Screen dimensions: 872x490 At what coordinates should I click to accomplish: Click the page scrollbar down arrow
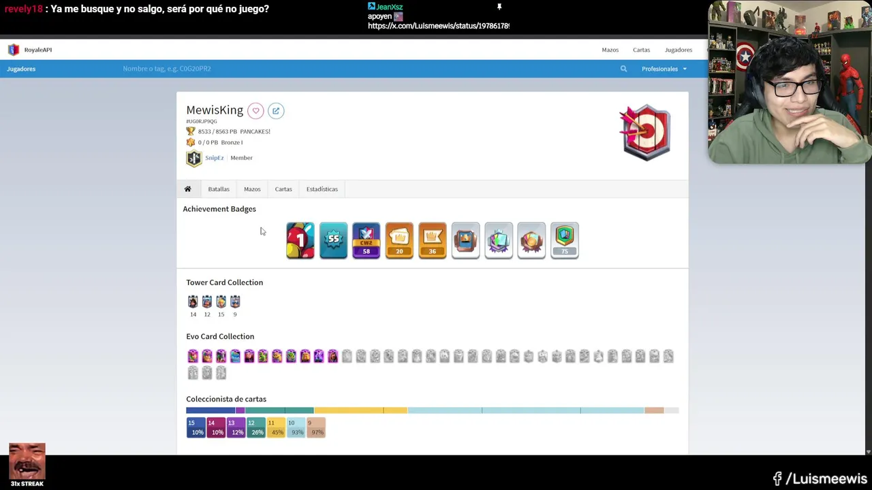pos(868,452)
